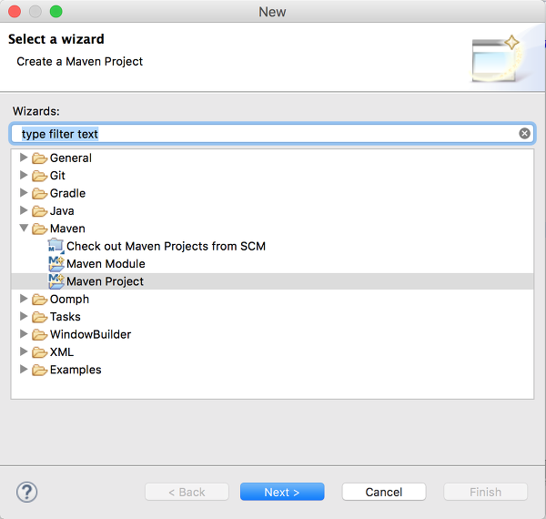Click the Tasks folder icon

39,317
